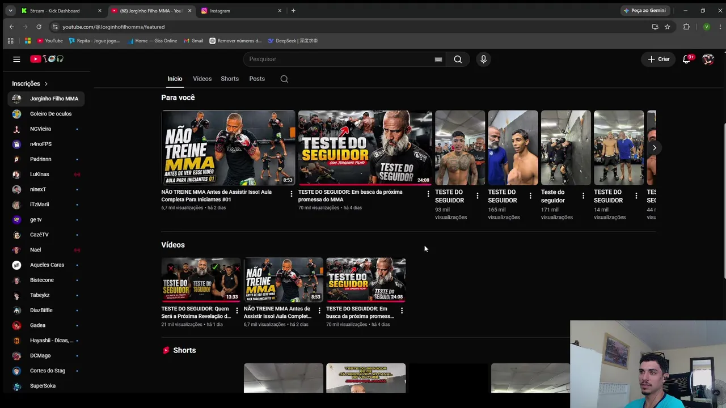726x408 pixels.
Task: Search within the channel using magnifier icon
Action: pos(284,79)
